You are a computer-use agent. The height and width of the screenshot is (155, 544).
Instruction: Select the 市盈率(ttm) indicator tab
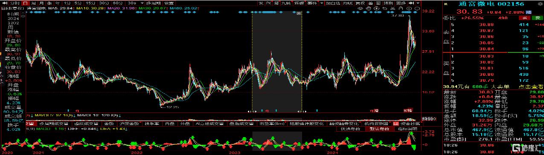click(x=272, y=123)
